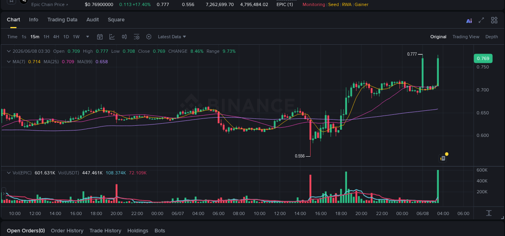Select the 1W interval
This screenshot has height=236, width=505.
tap(76, 37)
